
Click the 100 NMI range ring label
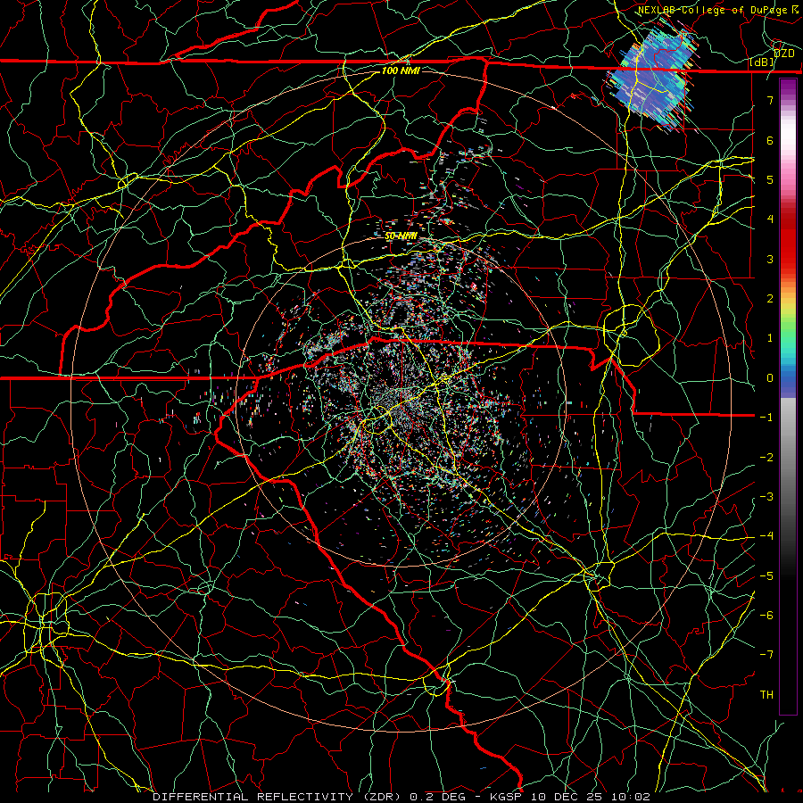tap(401, 70)
